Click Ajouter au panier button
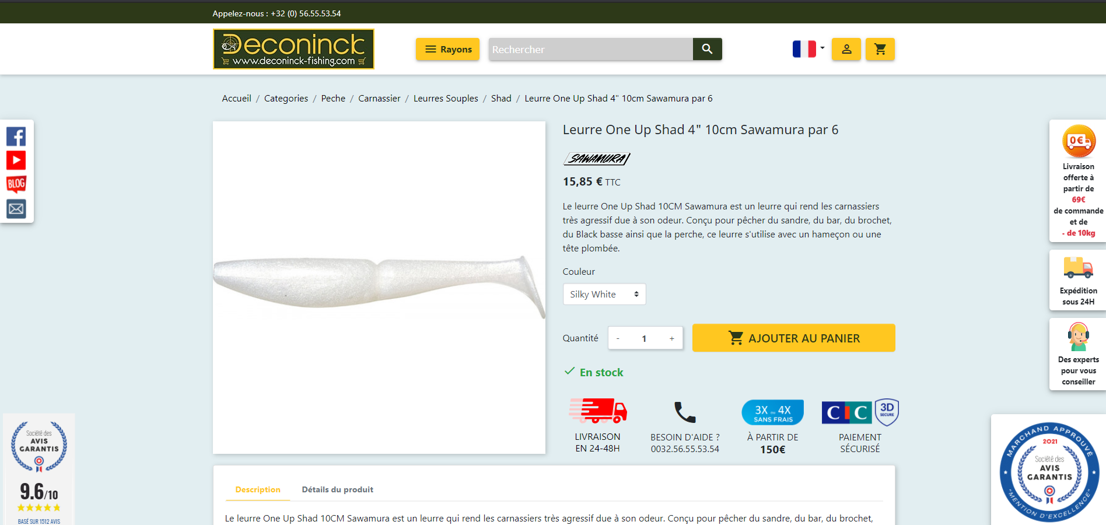This screenshot has height=525, width=1106. (794, 338)
